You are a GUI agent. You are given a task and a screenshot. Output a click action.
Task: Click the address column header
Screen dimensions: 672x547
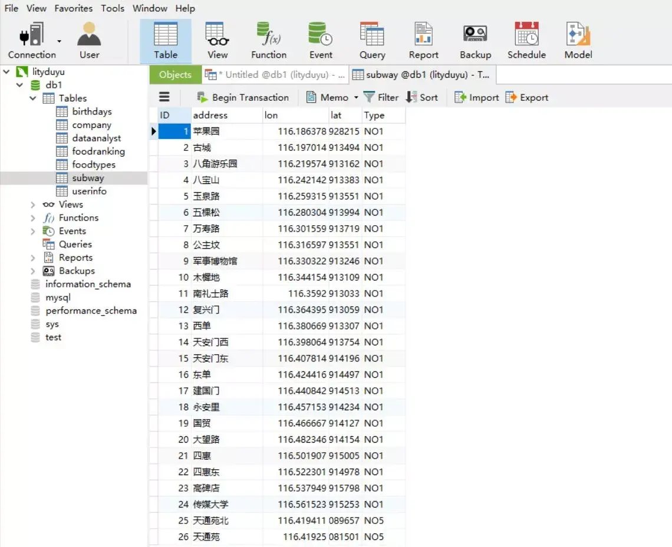[x=226, y=115]
